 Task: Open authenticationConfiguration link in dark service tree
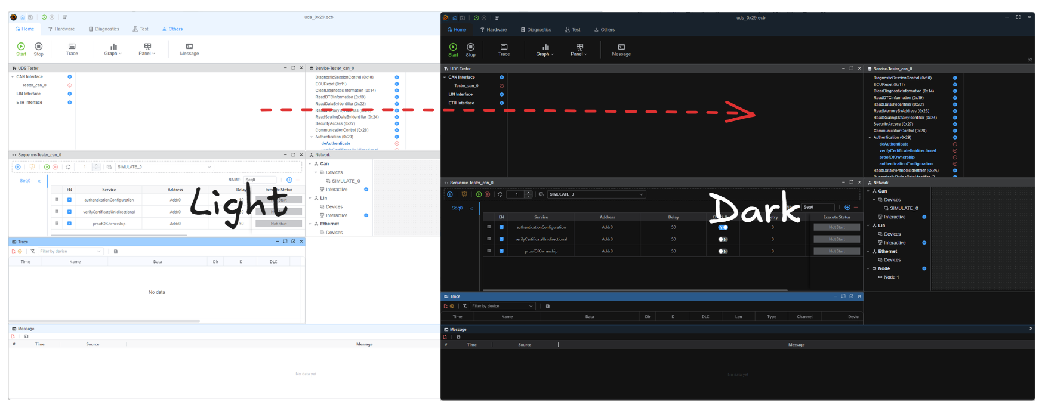click(x=906, y=164)
